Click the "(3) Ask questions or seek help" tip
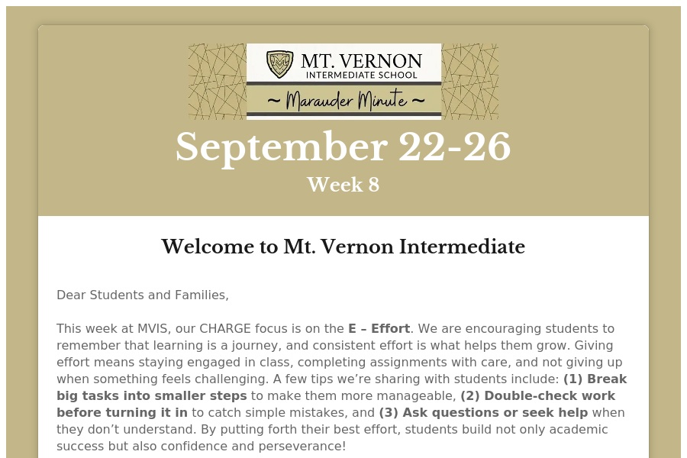Viewport: 687px width, 458px height. click(483, 412)
